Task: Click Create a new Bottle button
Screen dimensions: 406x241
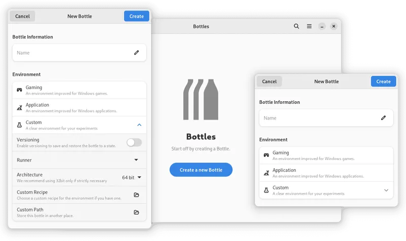Action: pyautogui.click(x=201, y=170)
